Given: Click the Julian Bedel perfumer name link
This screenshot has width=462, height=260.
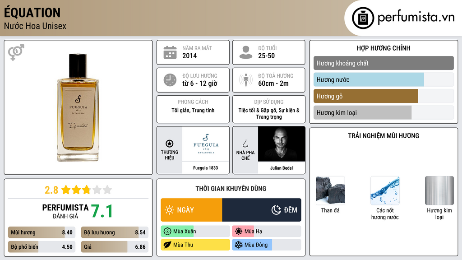Looking at the screenshot, I should (282, 168).
